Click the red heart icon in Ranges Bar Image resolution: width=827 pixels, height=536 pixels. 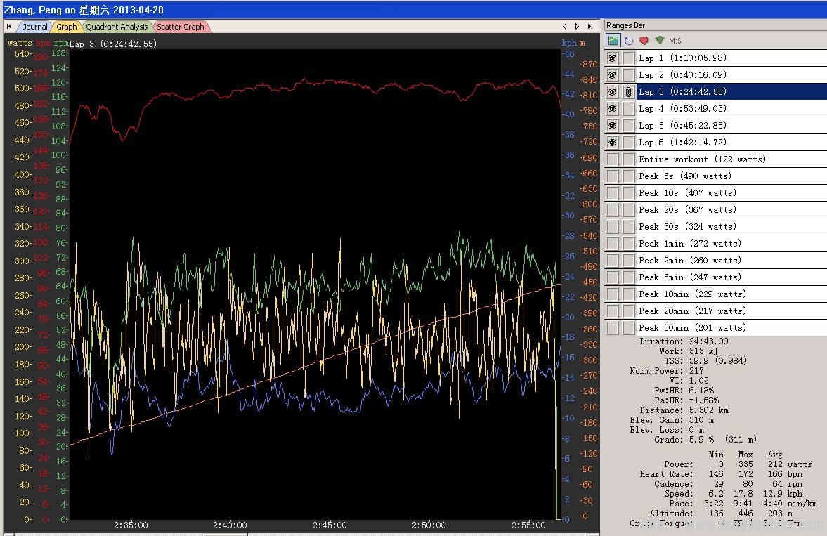pos(644,41)
